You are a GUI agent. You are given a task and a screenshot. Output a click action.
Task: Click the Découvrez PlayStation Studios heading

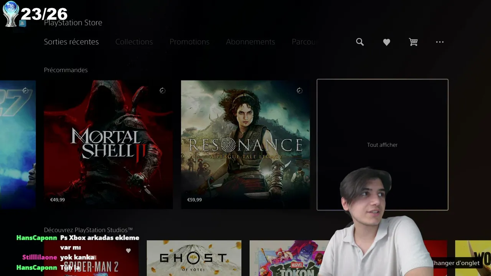tap(88, 230)
